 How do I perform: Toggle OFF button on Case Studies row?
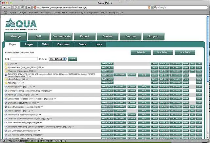199,107
